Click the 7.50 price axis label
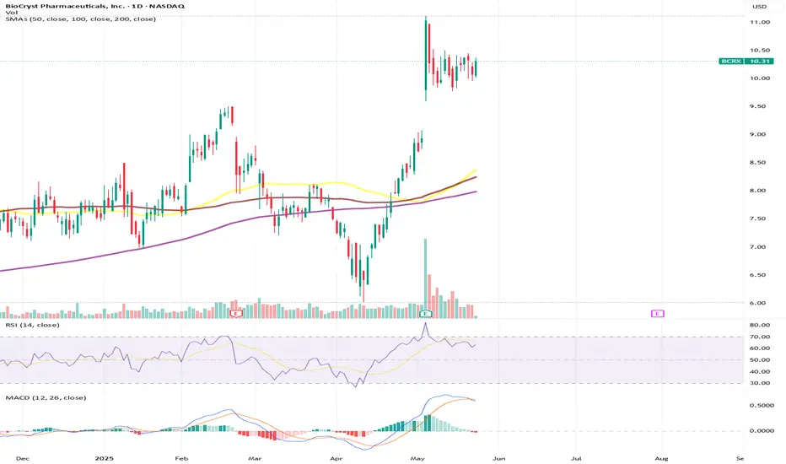This screenshot has width=786, height=464. tap(760, 219)
